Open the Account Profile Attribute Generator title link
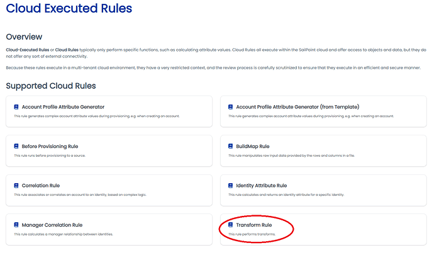The image size is (434, 255). pos(63,107)
